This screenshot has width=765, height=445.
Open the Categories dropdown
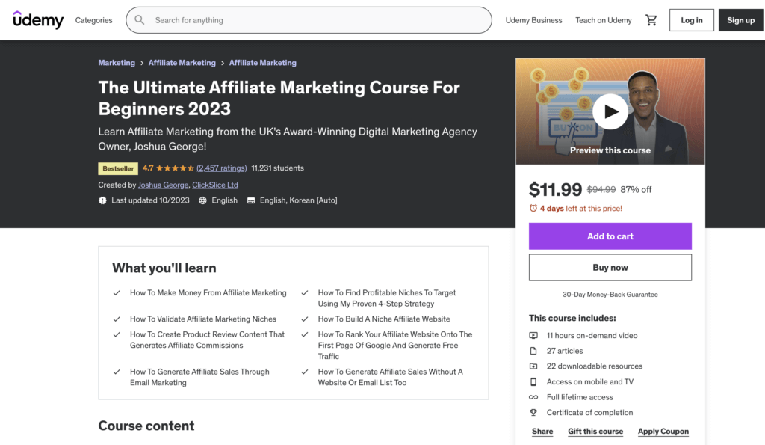click(93, 20)
